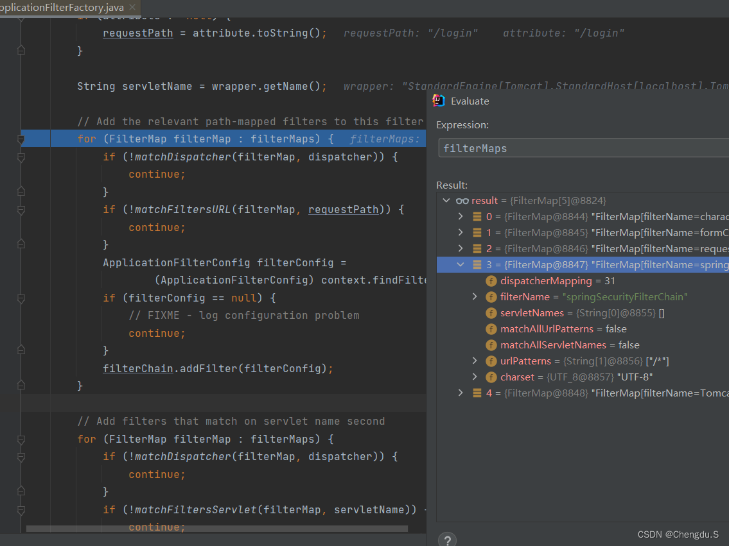This screenshot has height=546, width=729.
Task: Click field icon next to matchAllUrlPatterns
Action: [491, 328]
